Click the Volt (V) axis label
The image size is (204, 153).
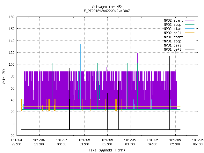(4, 76)
